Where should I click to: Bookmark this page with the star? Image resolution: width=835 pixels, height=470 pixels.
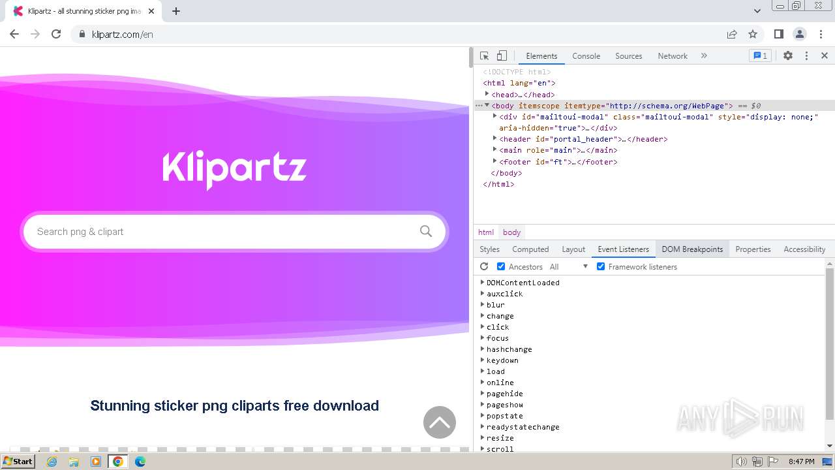(753, 34)
